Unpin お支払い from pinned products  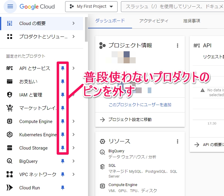pyautogui.click(x=63, y=81)
